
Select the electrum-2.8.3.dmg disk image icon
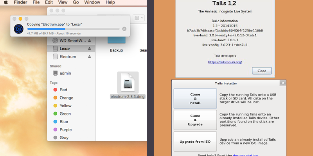coord(128,83)
